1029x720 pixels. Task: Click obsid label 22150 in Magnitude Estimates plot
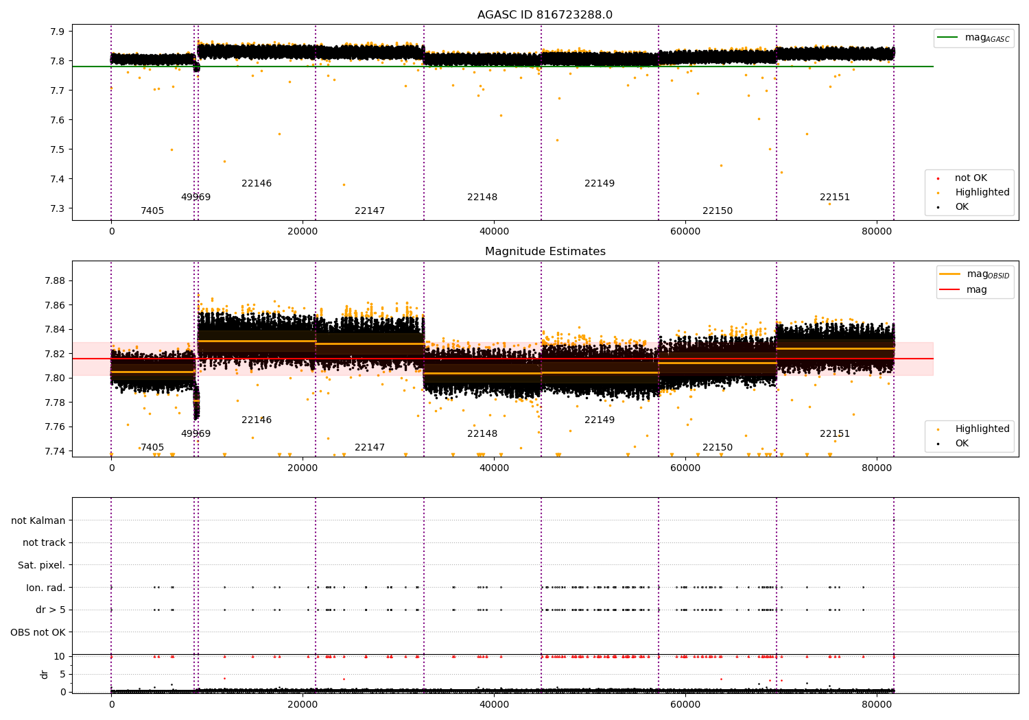718,448
